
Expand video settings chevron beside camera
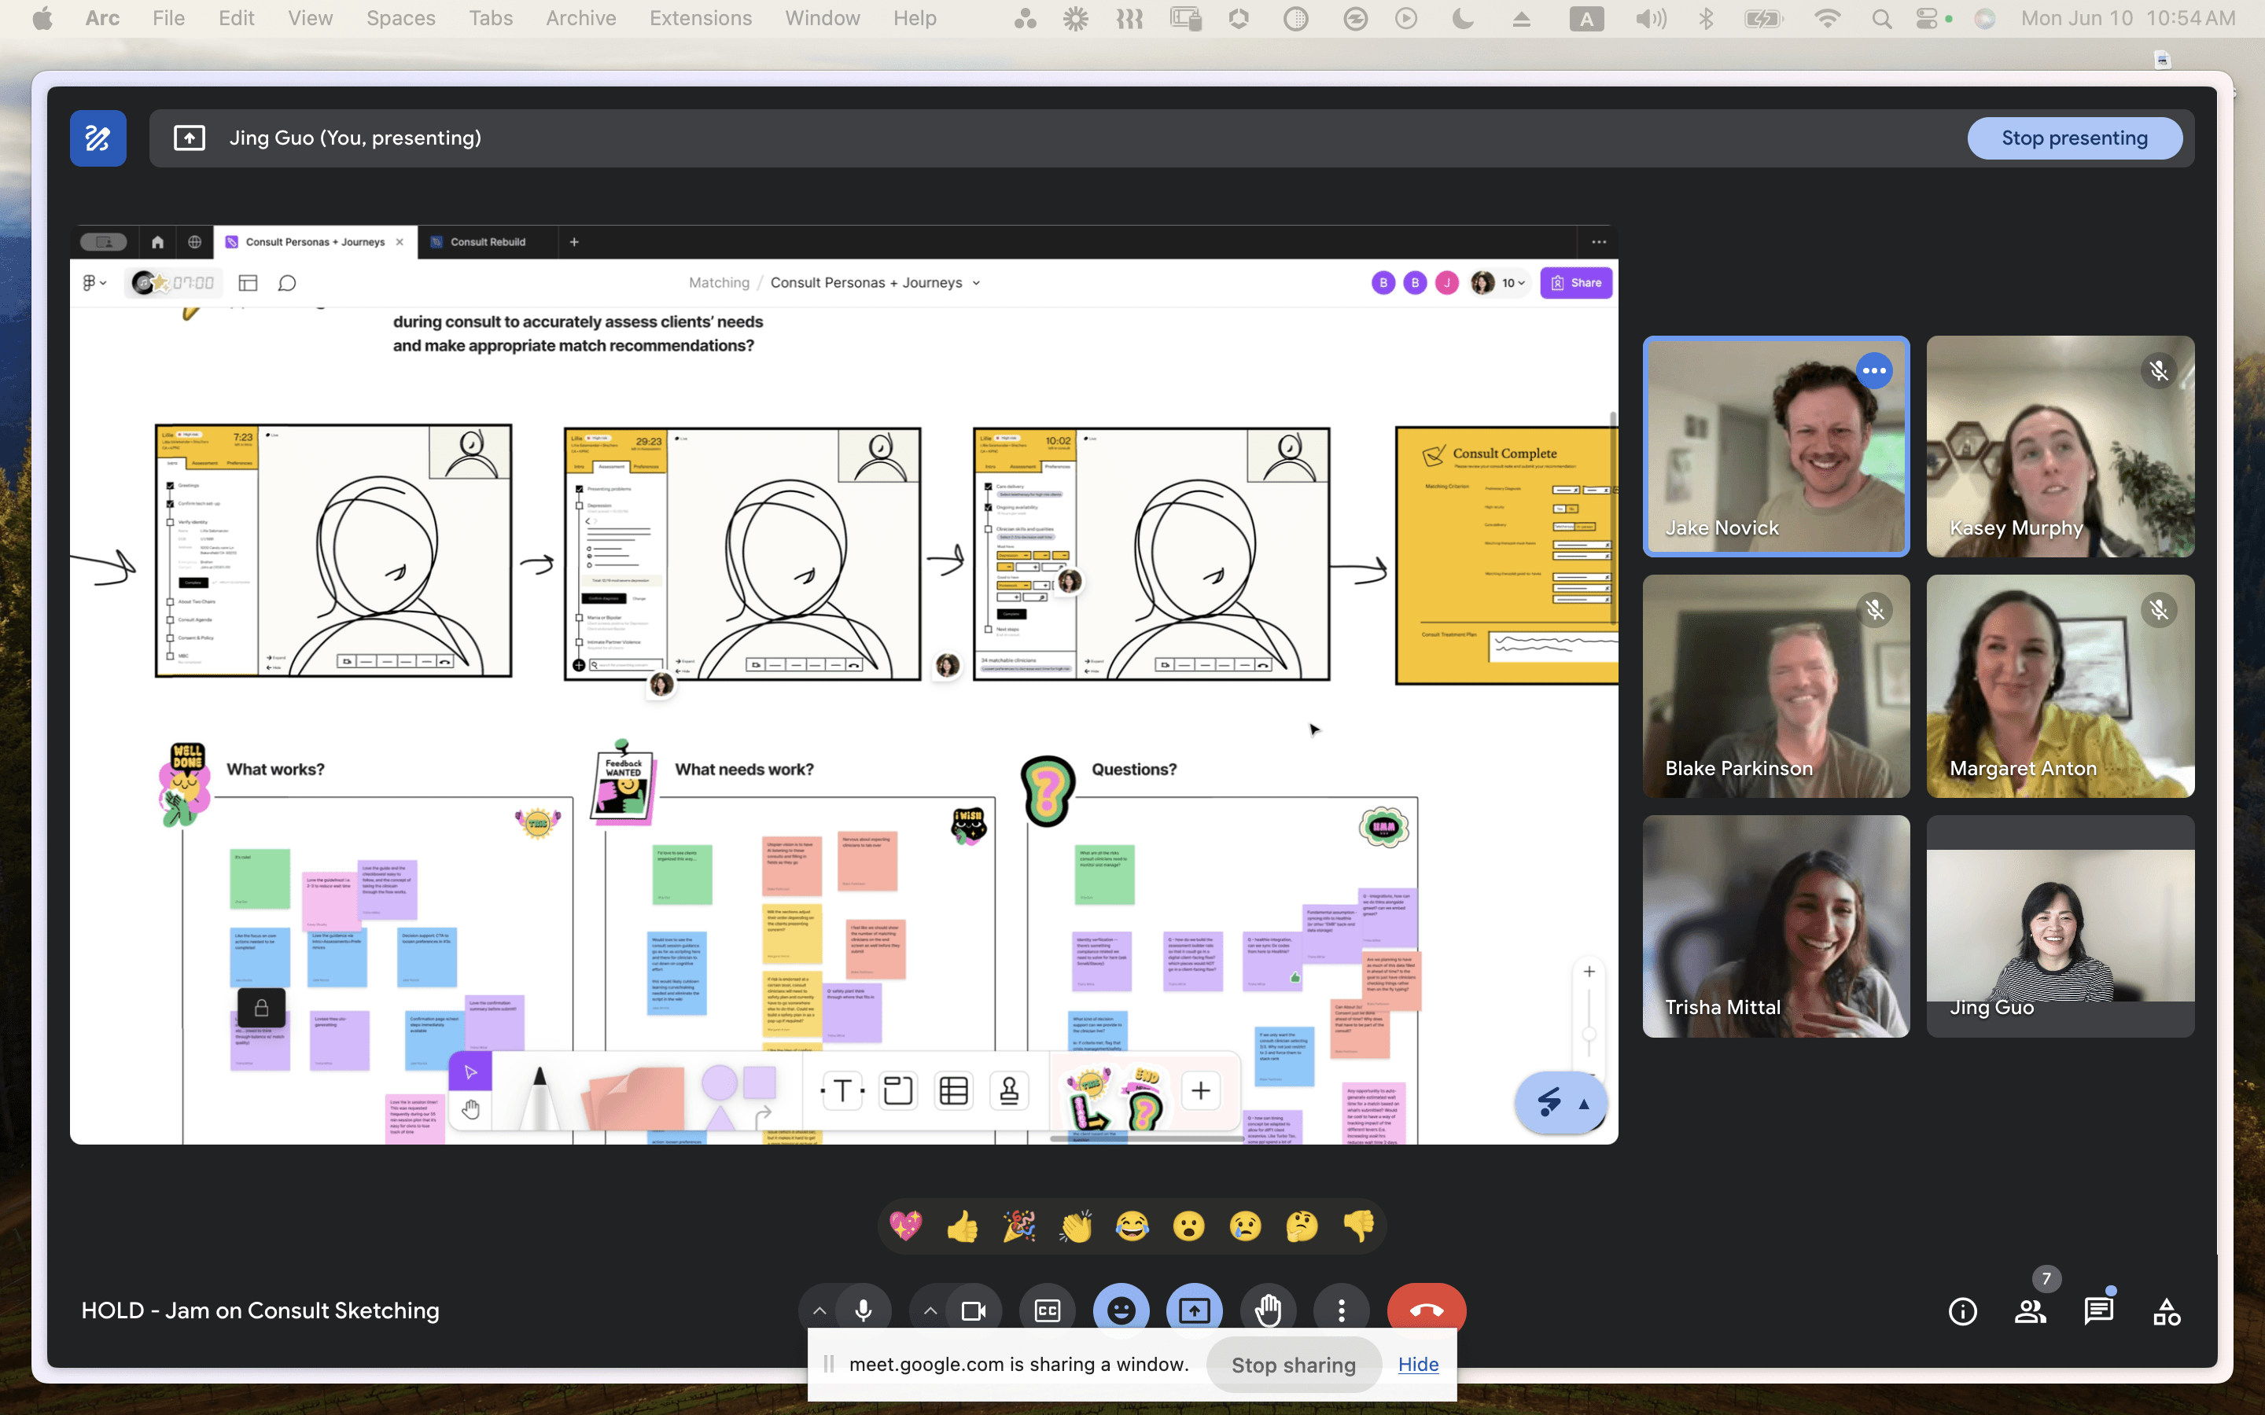[930, 1311]
